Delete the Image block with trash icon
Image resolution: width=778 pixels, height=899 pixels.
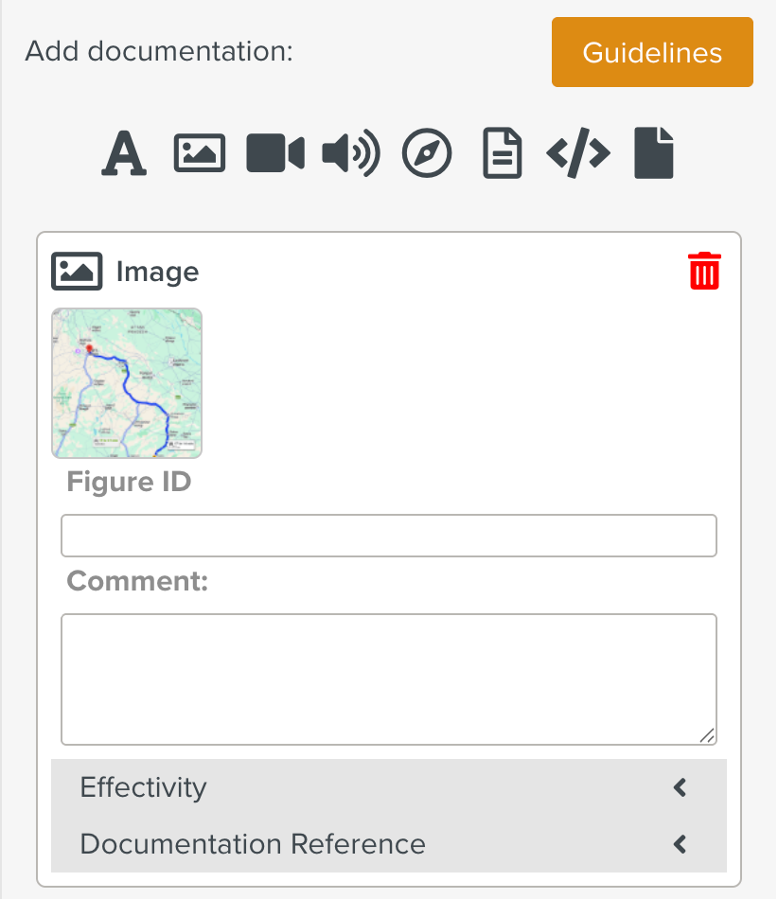coord(704,271)
